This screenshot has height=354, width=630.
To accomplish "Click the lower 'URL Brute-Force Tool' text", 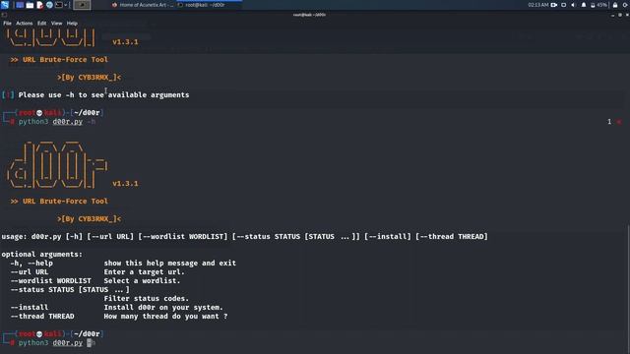I will click(65, 201).
